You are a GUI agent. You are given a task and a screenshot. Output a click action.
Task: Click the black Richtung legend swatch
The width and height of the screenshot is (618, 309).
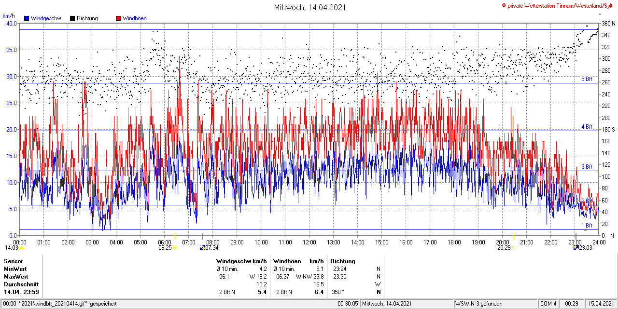(72, 18)
